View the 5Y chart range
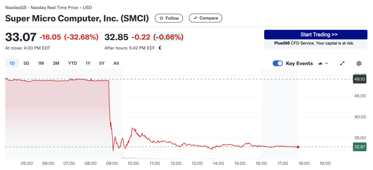 click(x=102, y=63)
